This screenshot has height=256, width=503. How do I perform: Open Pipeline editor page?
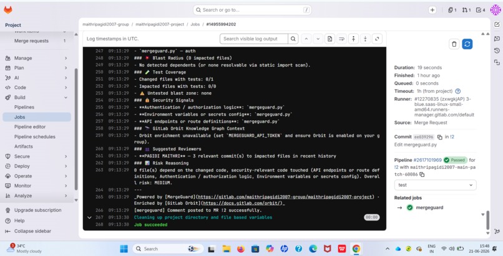[x=36, y=126]
